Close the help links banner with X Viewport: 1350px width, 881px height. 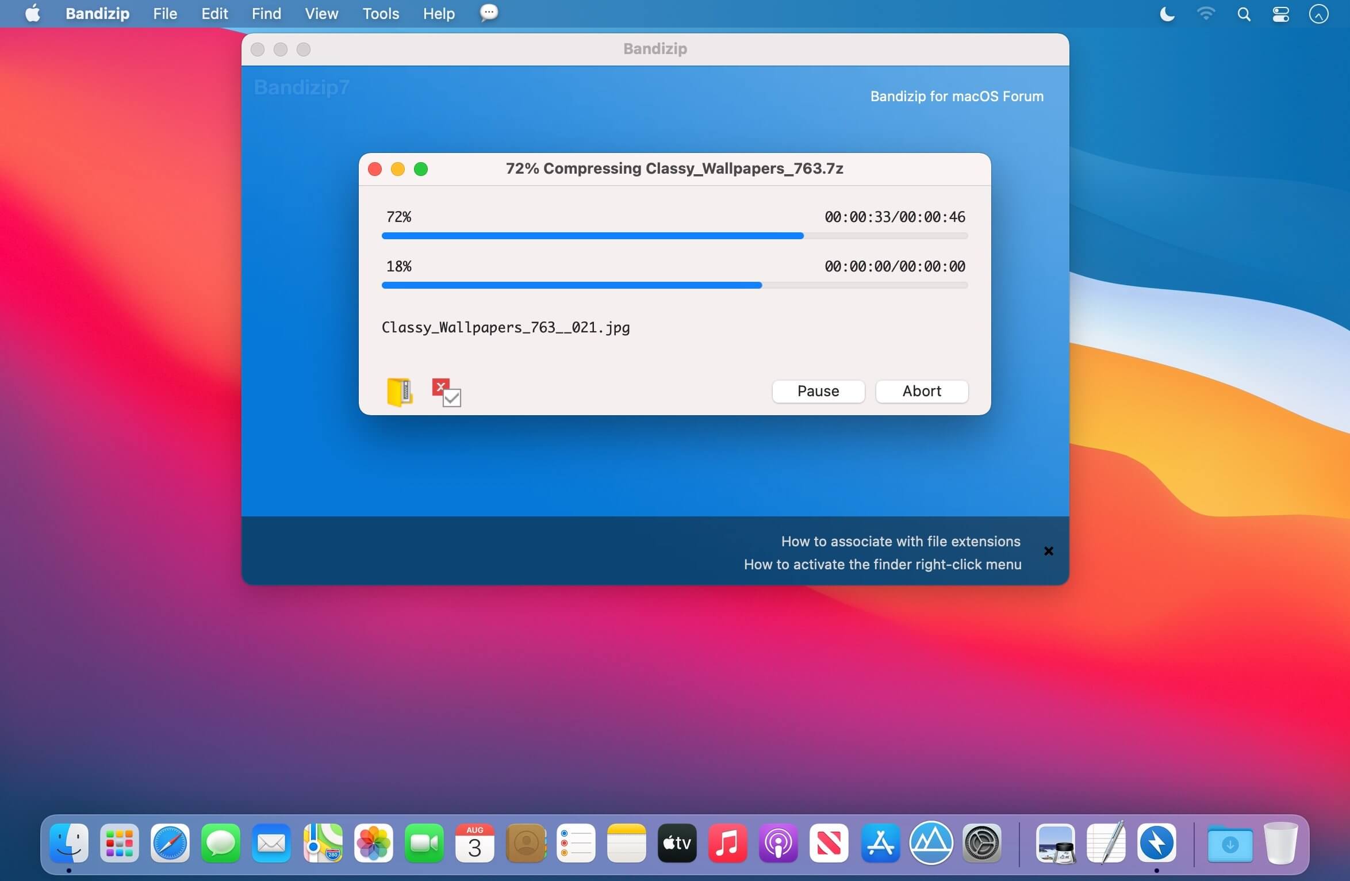click(1048, 551)
